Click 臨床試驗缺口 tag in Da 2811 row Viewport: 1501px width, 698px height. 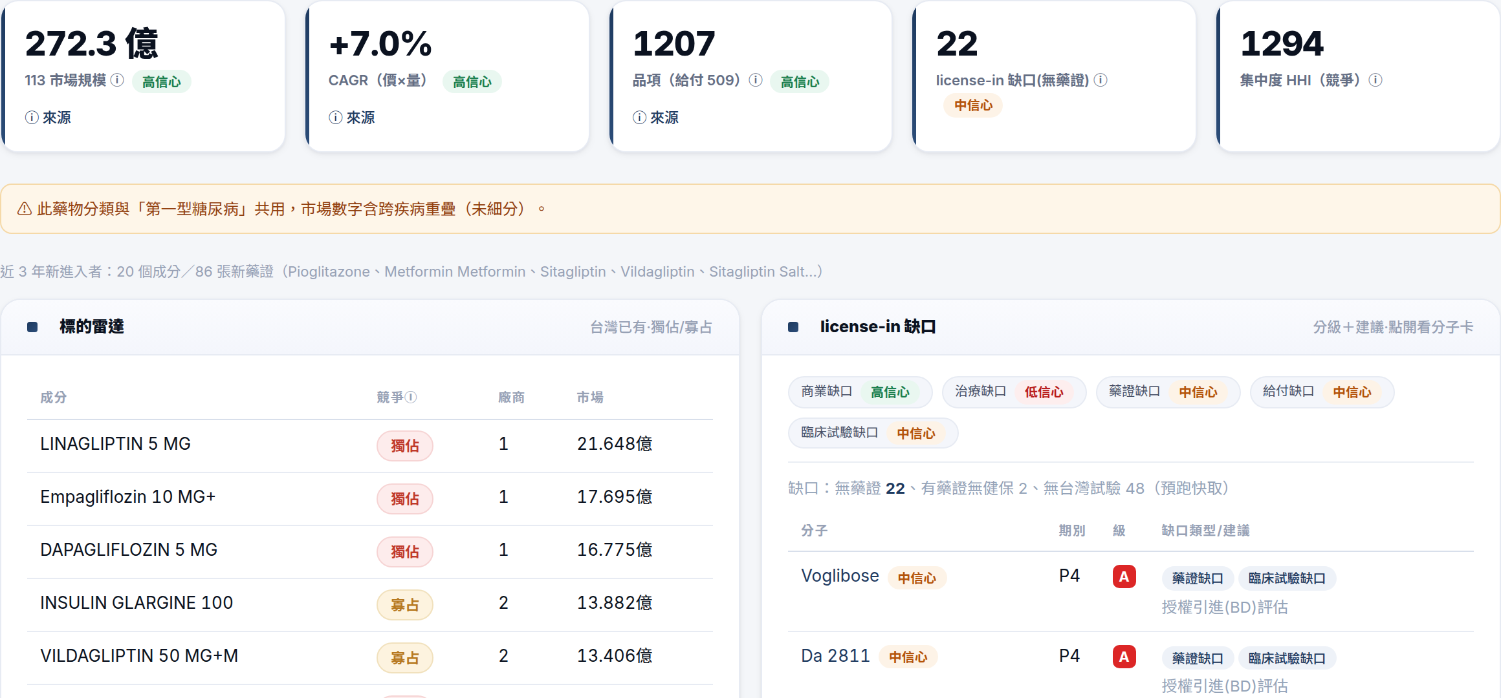tap(1287, 659)
